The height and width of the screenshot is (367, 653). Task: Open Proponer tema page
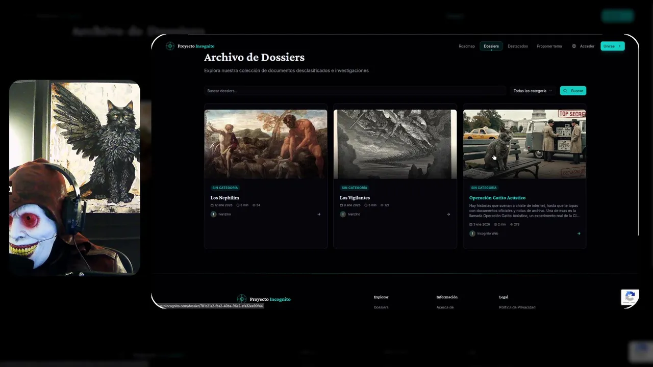(x=549, y=46)
